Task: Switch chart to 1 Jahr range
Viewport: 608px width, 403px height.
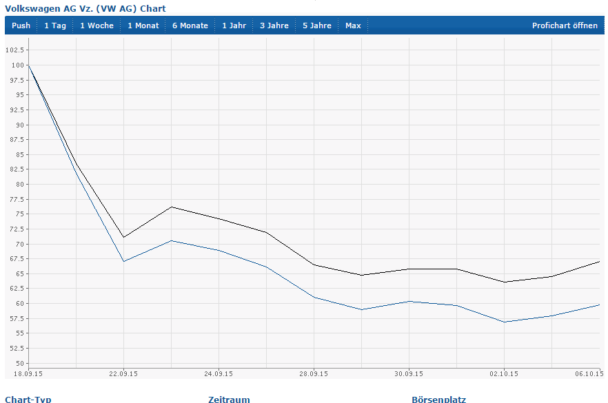Action: pos(234,25)
